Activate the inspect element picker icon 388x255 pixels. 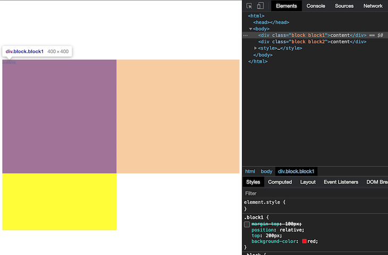click(x=249, y=6)
